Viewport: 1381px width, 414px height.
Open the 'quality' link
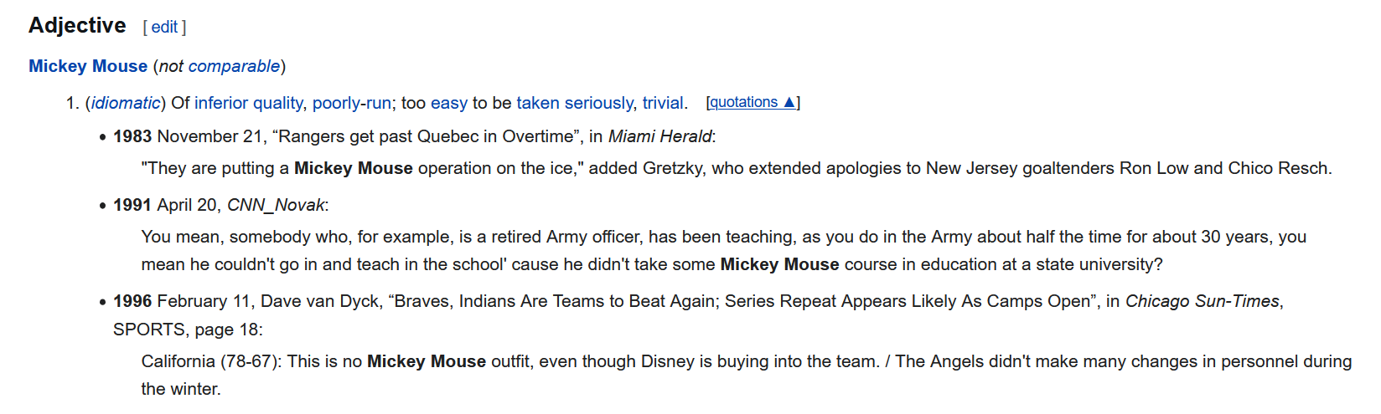(277, 103)
